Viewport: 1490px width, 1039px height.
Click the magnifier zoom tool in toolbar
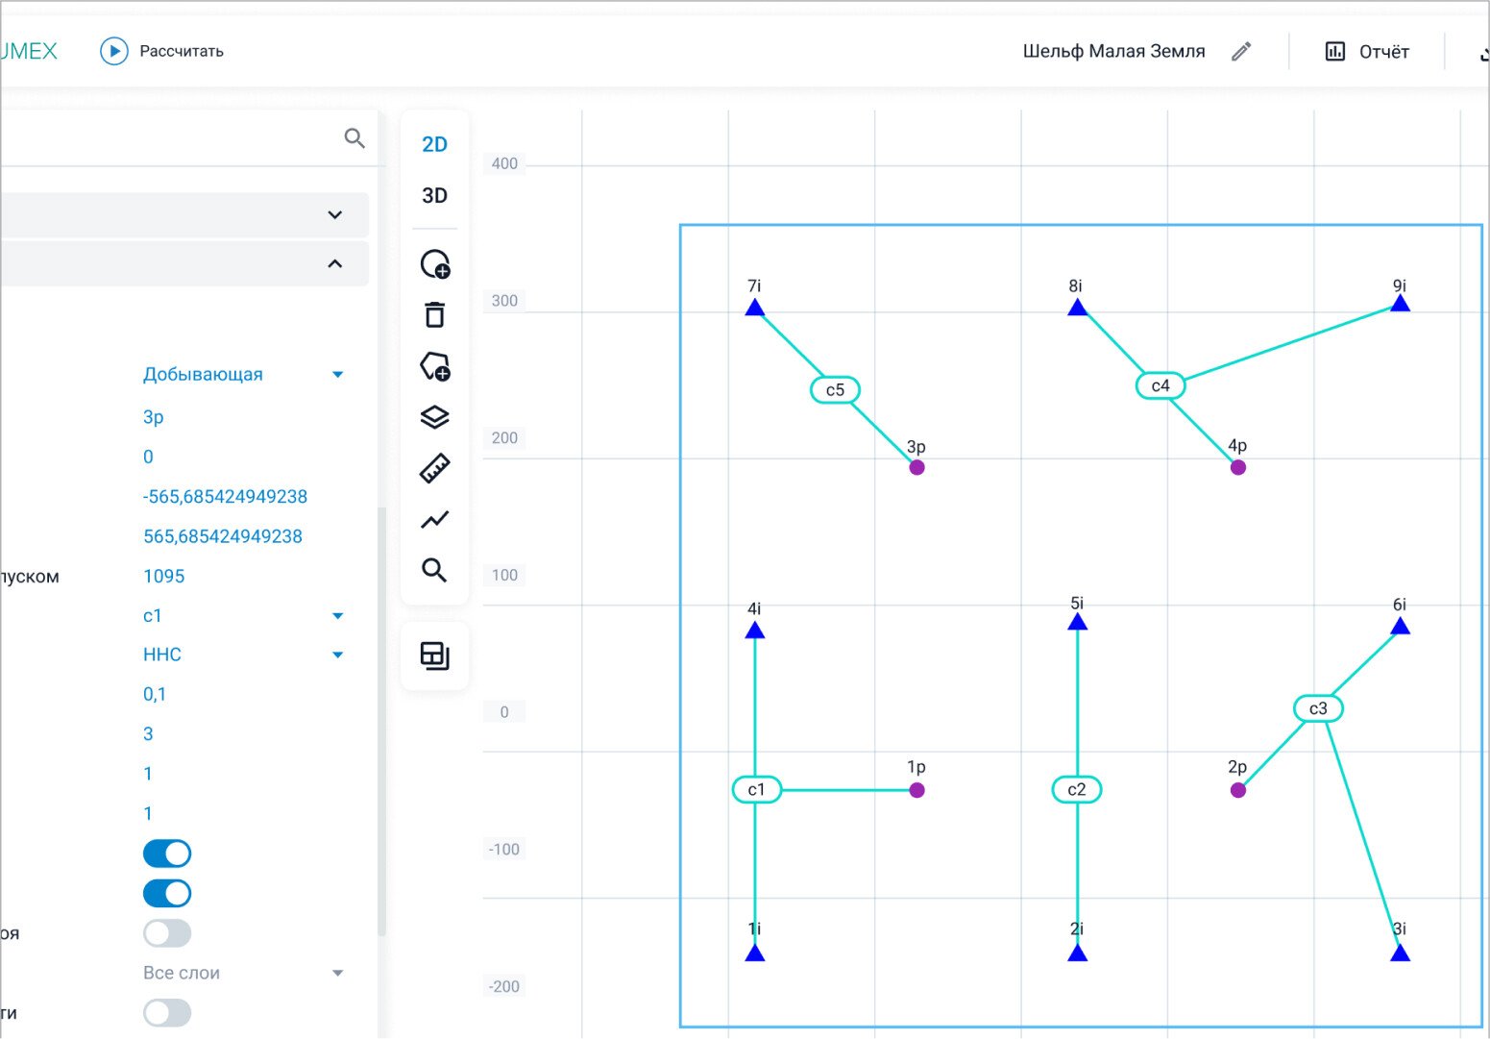coord(434,571)
